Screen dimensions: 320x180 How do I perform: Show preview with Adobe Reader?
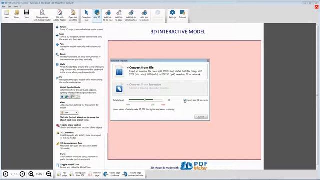point(42,15)
